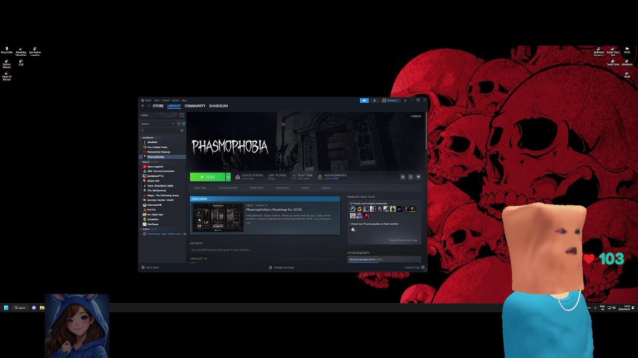Click the library search field
The height and width of the screenshot is (358, 638).
(159, 130)
